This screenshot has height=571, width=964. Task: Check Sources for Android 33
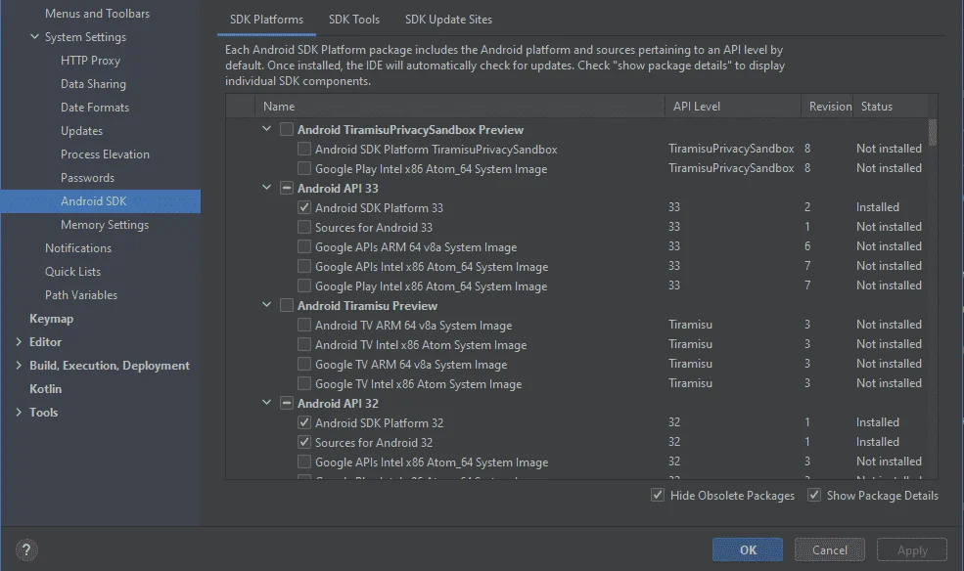tap(303, 227)
